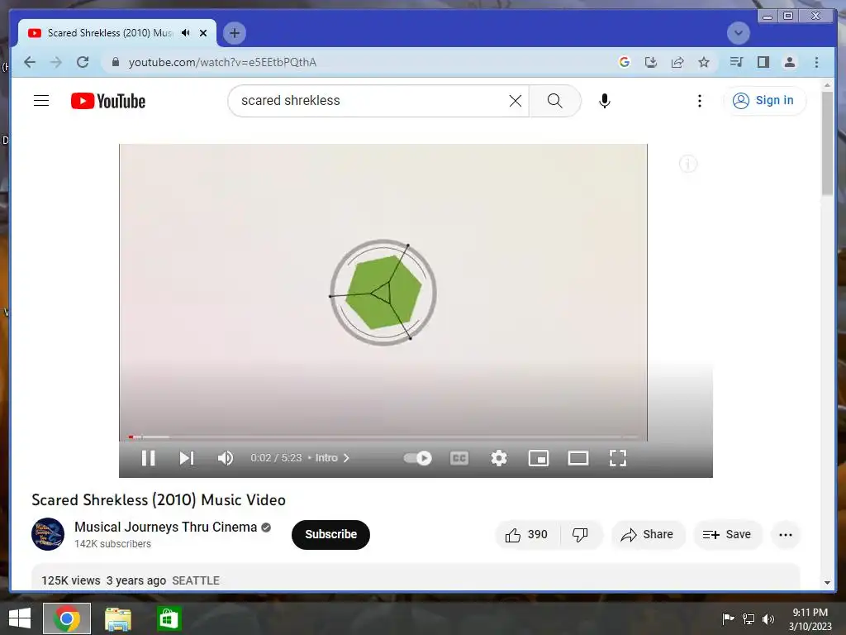Image resolution: width=846 pixels, height=635 pixels.
Task: Open system volume tray icon
Action: point(768,618)
